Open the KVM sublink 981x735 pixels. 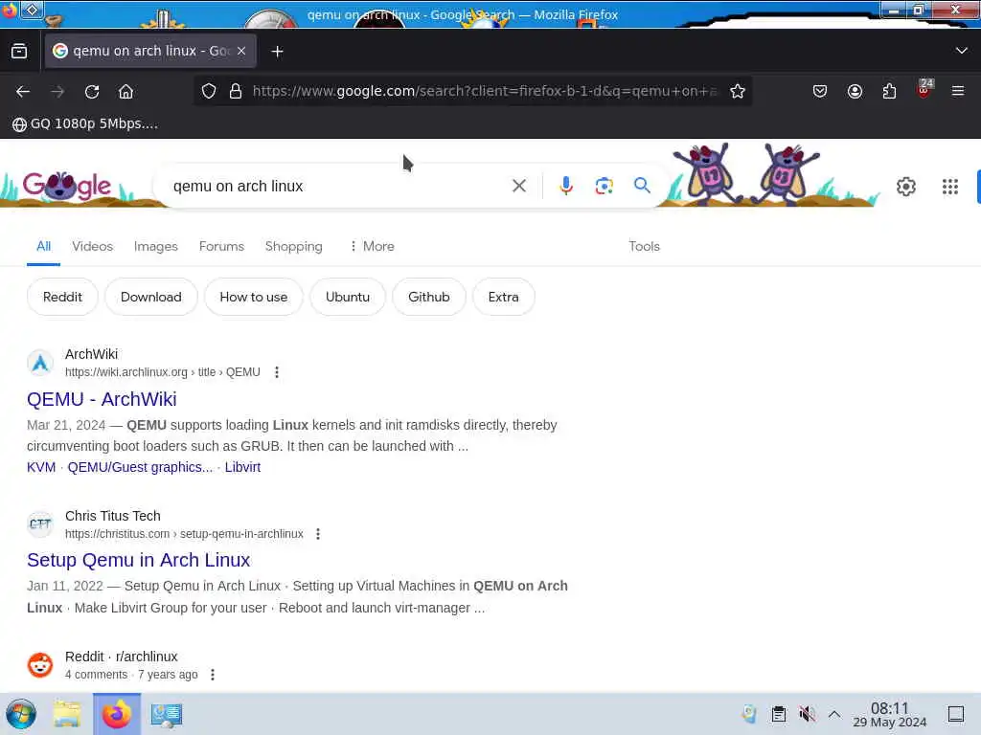[x=41, y=467]
